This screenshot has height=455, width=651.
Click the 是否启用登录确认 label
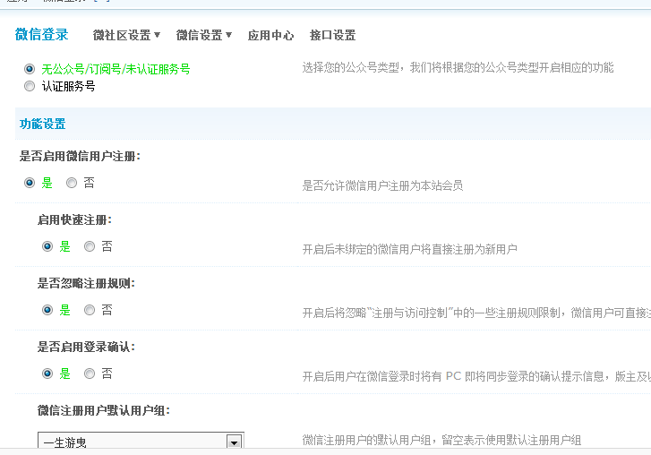[86, 347]
